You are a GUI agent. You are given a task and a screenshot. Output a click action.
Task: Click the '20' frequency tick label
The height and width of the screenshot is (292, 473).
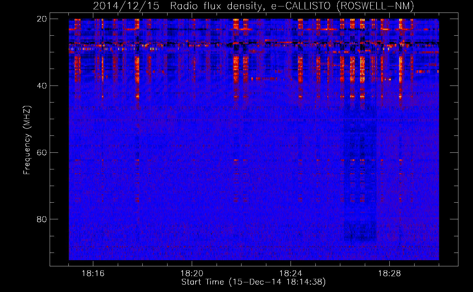coord(42,19)
